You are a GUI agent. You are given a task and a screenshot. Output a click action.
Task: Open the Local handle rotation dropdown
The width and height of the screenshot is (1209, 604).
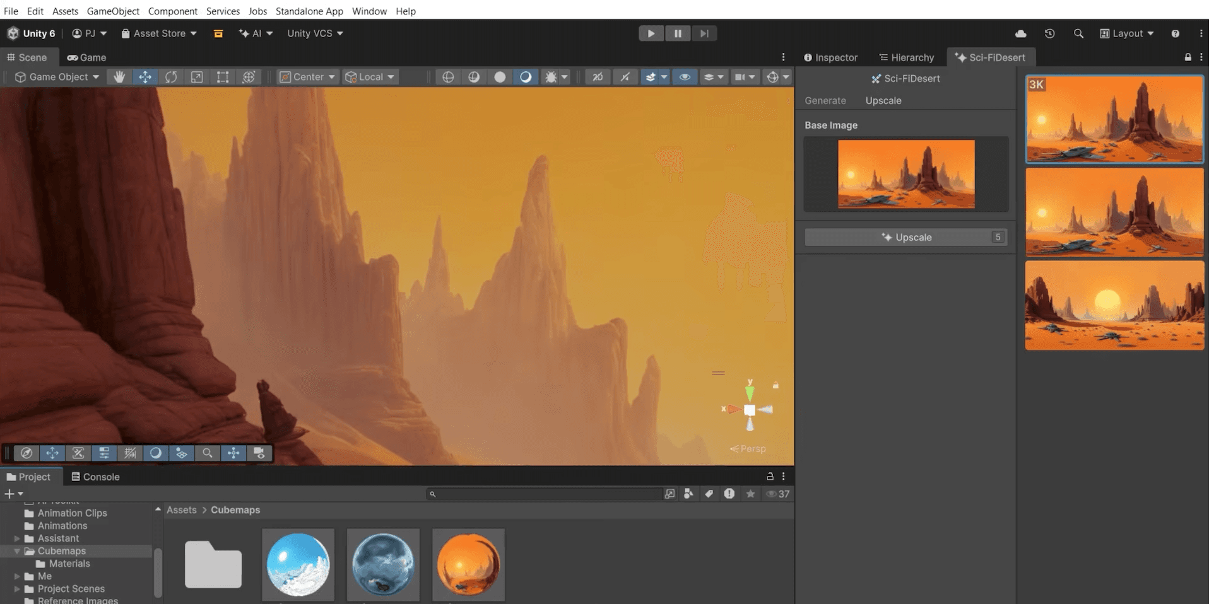(370, 77)
